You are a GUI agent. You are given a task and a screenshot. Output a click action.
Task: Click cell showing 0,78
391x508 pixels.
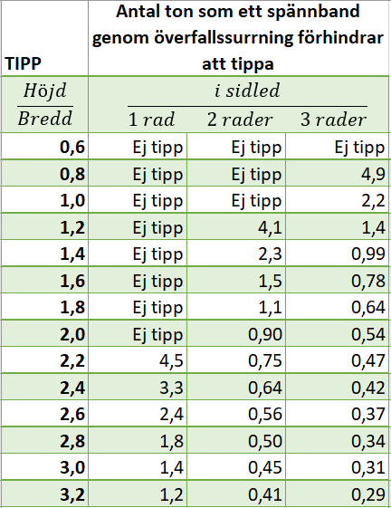(338, 280)
